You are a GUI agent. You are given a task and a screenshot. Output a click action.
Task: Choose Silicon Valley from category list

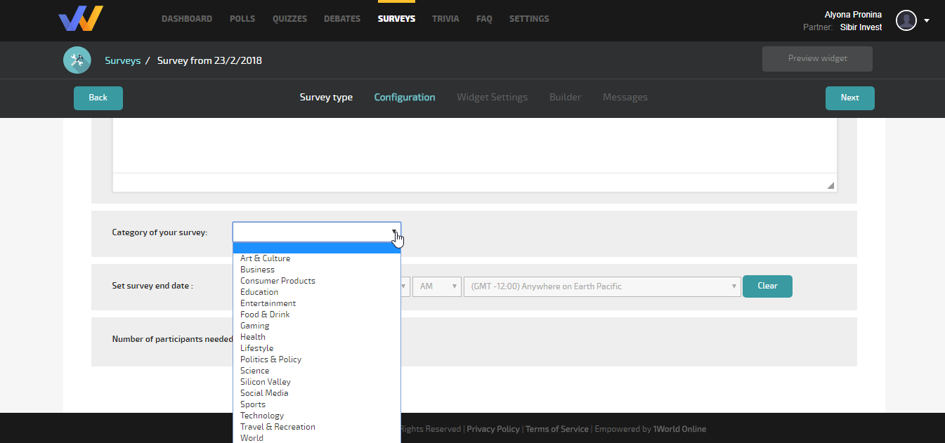point(265,382)
